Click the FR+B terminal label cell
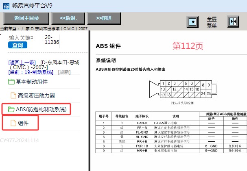 [x=142, y=128]
